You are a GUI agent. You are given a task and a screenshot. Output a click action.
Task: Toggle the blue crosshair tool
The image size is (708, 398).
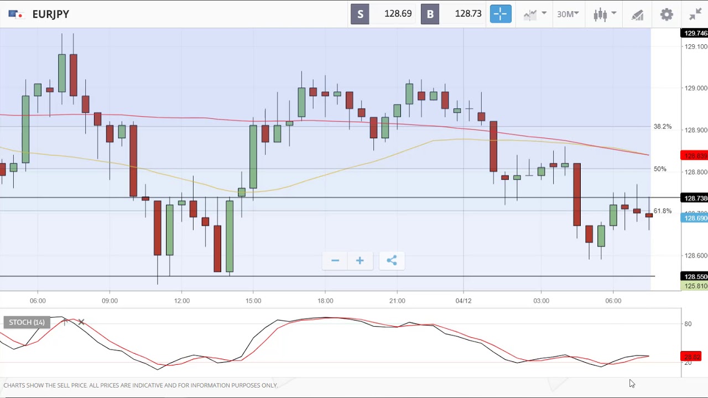coord(501,14)
